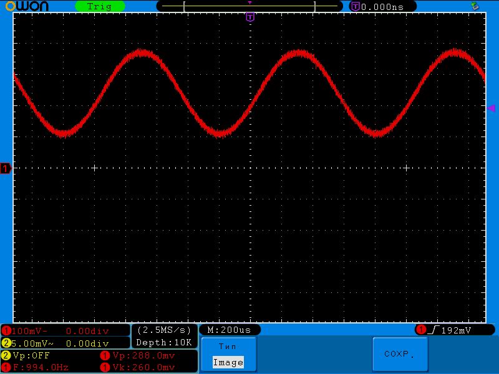Click the 192mV trigger level readout
Screen dimensions: 499x374
click(456, 330)
